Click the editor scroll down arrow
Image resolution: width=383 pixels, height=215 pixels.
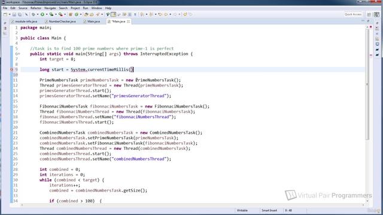tap(367, 201)
